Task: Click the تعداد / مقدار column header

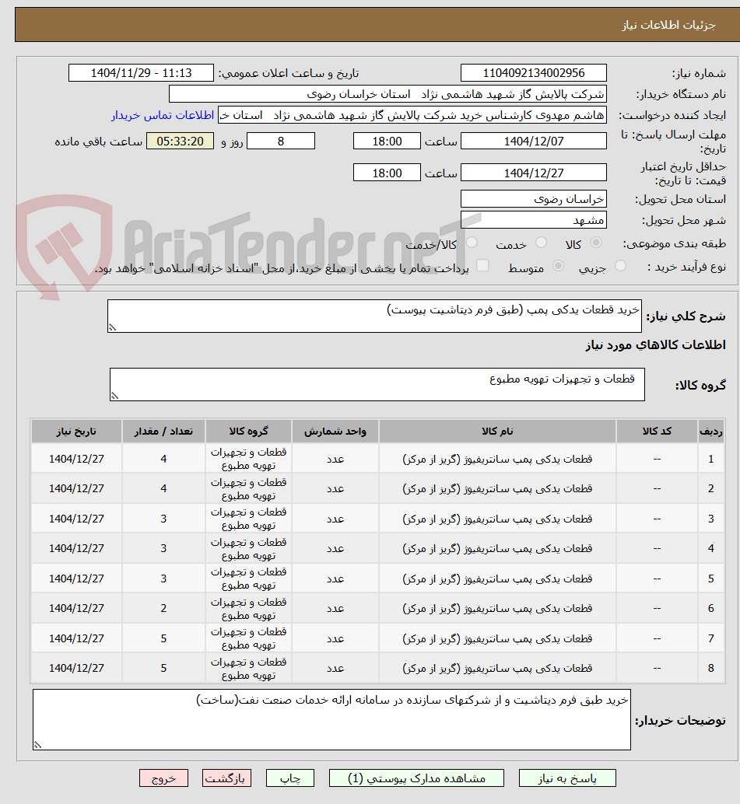Action: [x=163, y=432]
